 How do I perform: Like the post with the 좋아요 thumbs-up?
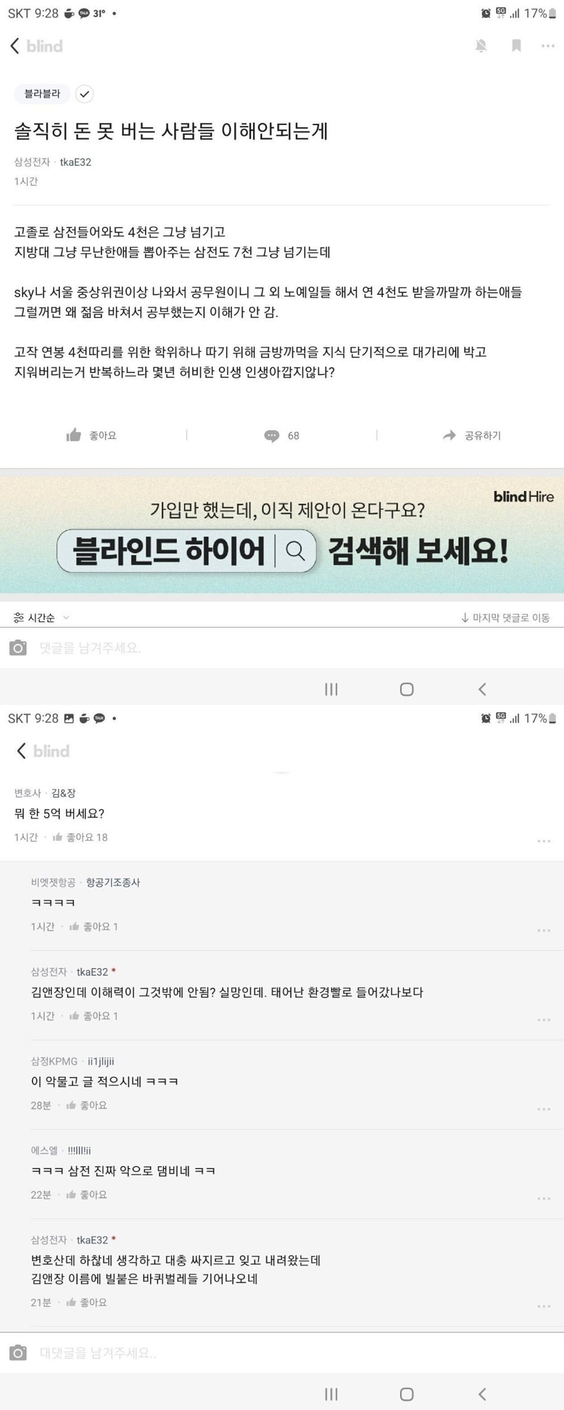[x=91, y=436]
